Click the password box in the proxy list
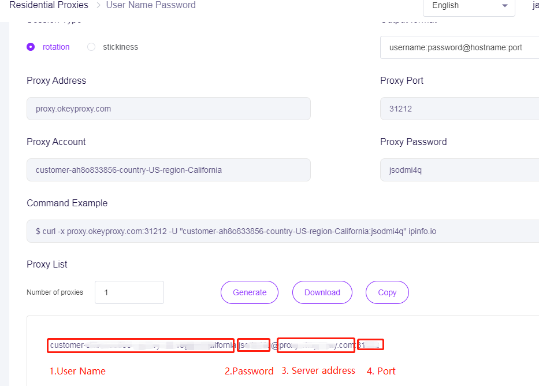The image size is (539, 386). [253, 346]
